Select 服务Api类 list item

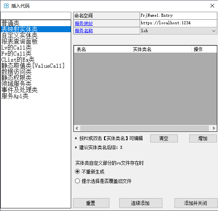15,96
